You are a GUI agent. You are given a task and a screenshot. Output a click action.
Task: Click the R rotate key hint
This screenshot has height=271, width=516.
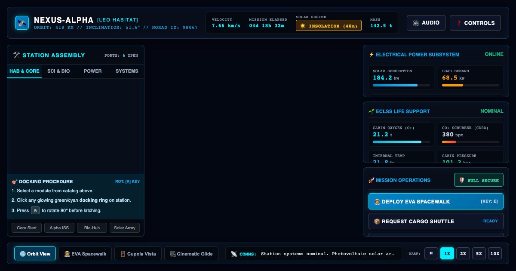click(x=35, y=210)
